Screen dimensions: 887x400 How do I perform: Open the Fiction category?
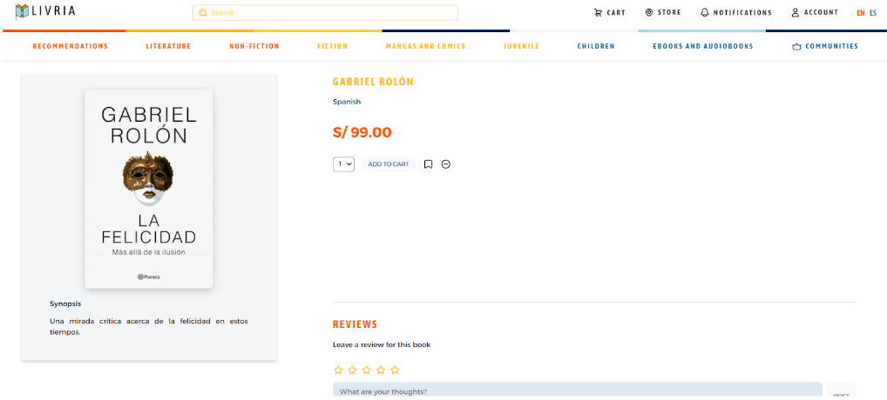click(x=333, y=46)
